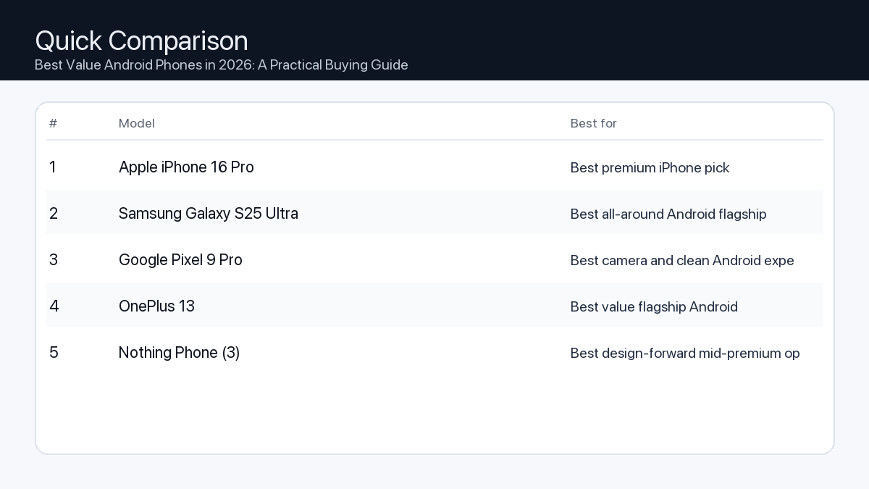Click the # column header
Image resolution: width=869 pixels, height=489 pixels.
coord(53,123)
